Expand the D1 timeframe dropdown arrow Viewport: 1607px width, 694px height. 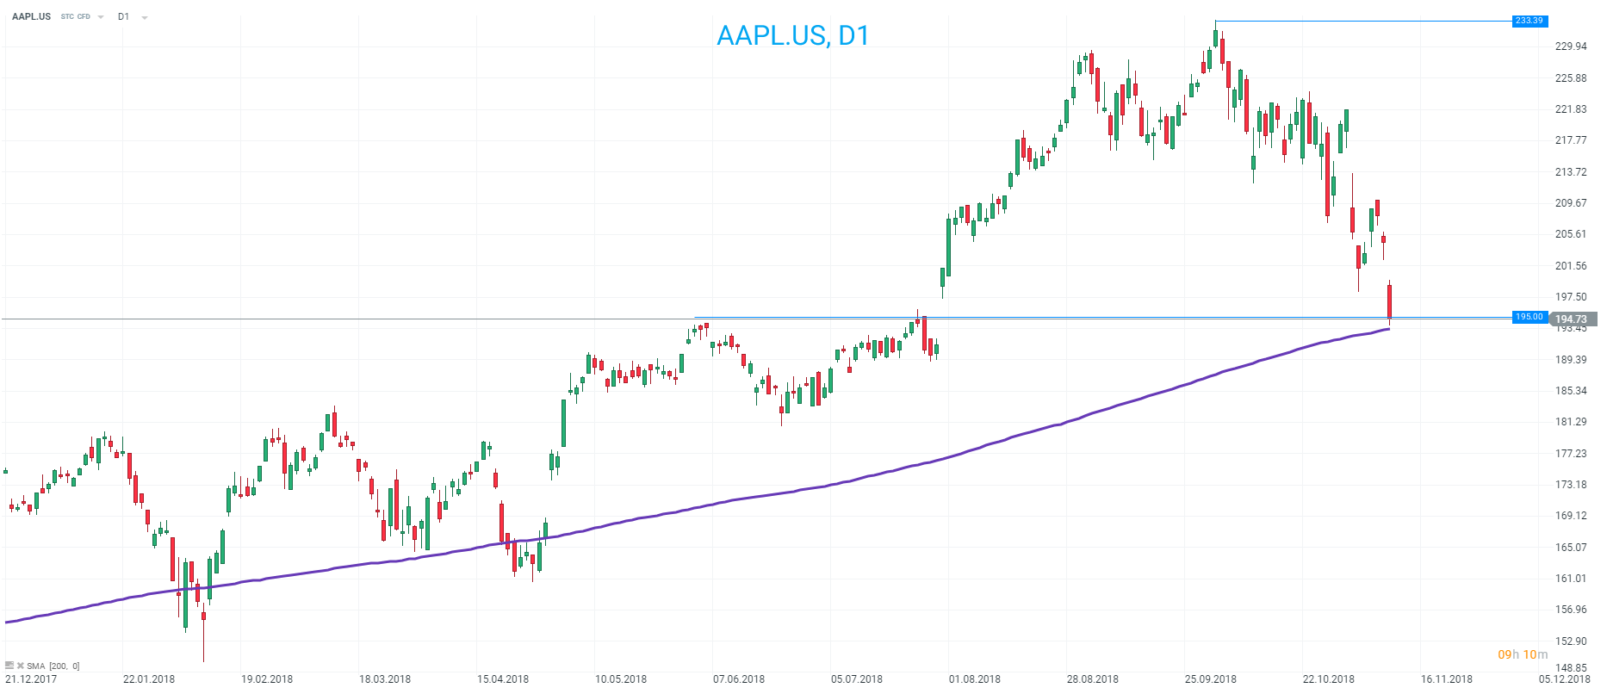(144, 17)
